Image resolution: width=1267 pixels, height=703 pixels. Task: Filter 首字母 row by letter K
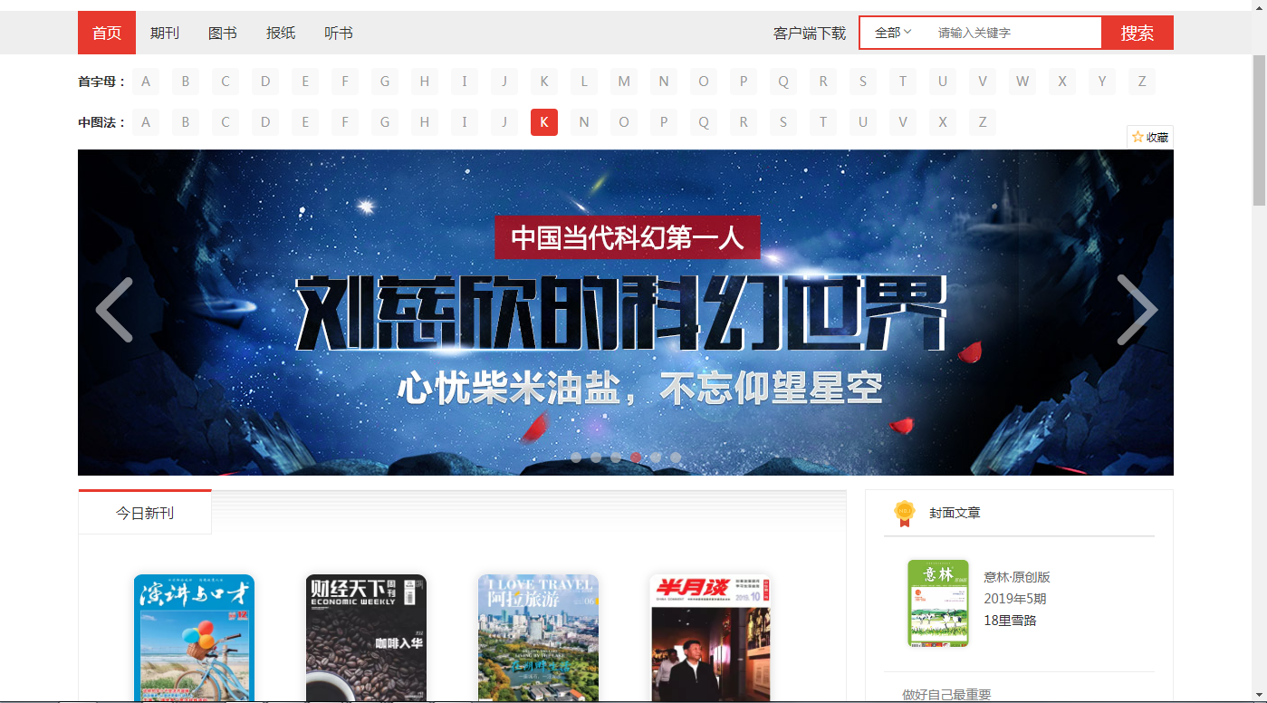click(x=544, y=82)
